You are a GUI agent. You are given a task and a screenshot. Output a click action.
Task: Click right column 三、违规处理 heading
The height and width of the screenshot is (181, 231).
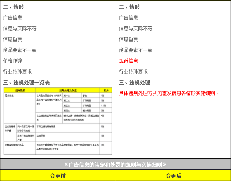pyautogui.click(x=135, y=82)
